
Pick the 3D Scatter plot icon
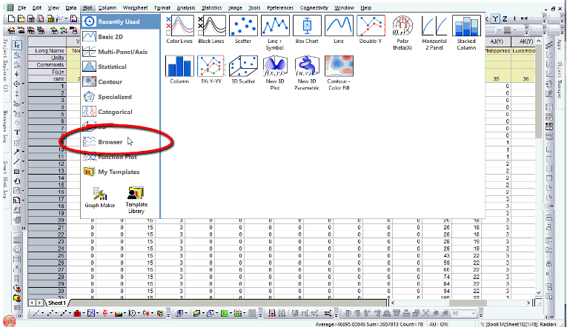point(243,70)
